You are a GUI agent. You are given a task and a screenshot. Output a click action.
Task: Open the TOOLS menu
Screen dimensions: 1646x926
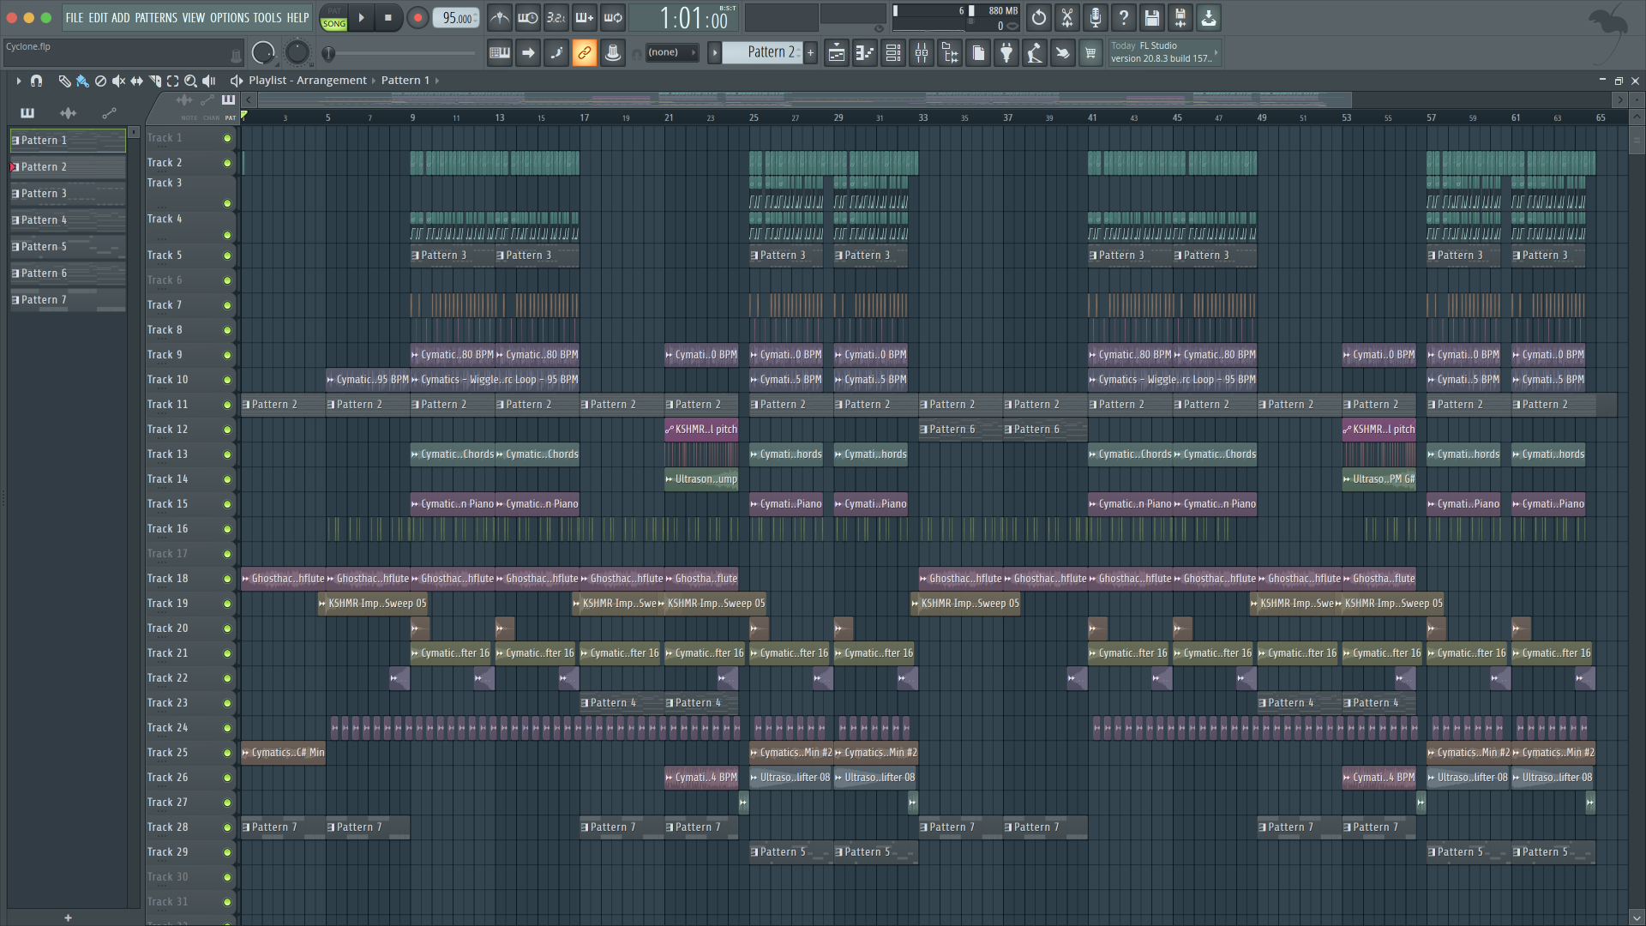[267, 18]
